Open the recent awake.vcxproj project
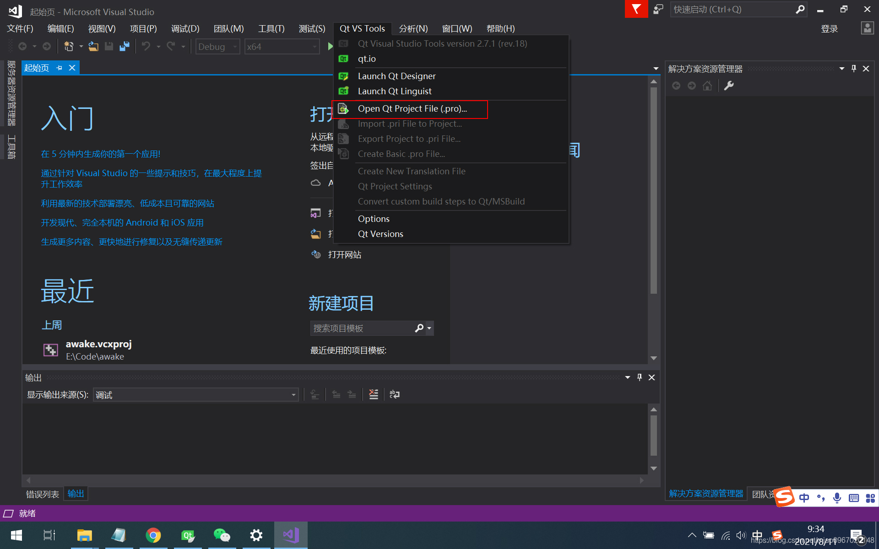This screenshot has height=549, width=879. [x=98, y=344]
